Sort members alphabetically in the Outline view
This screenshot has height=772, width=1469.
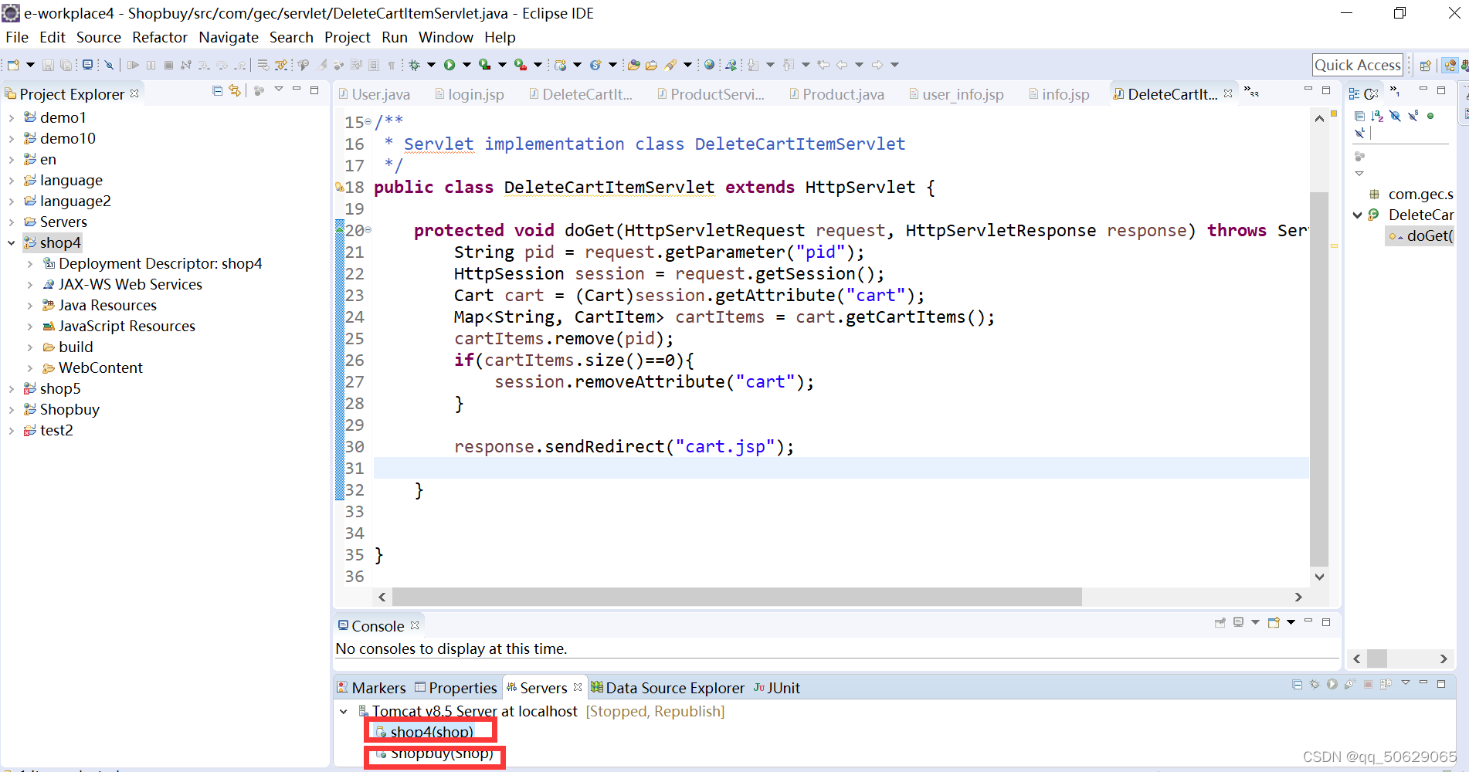[x=1376, y=116]
